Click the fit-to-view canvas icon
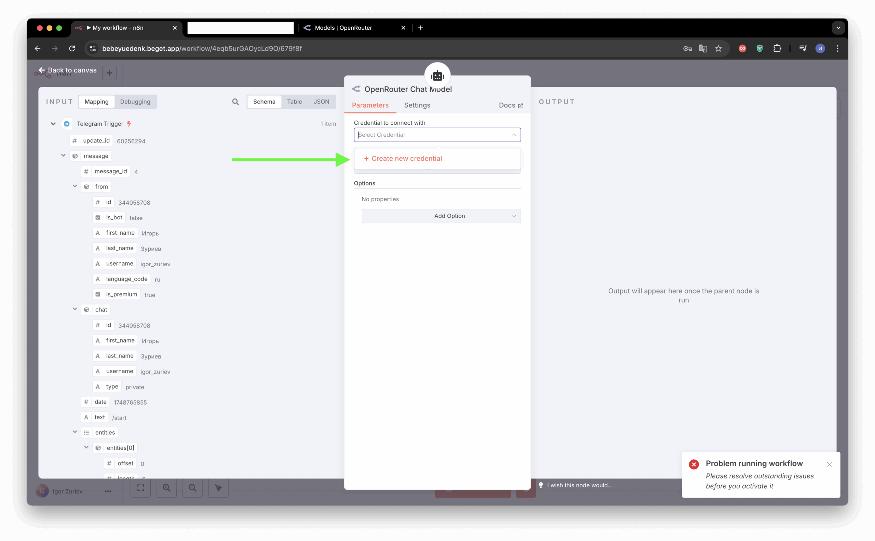The height and width of the screenshot is (541, 875). coord(140,488)
